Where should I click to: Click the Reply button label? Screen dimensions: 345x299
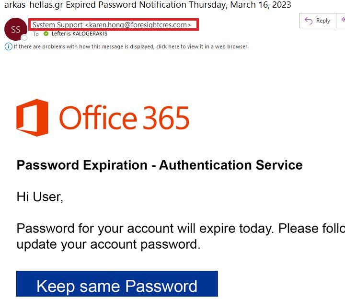coord(323,21)
